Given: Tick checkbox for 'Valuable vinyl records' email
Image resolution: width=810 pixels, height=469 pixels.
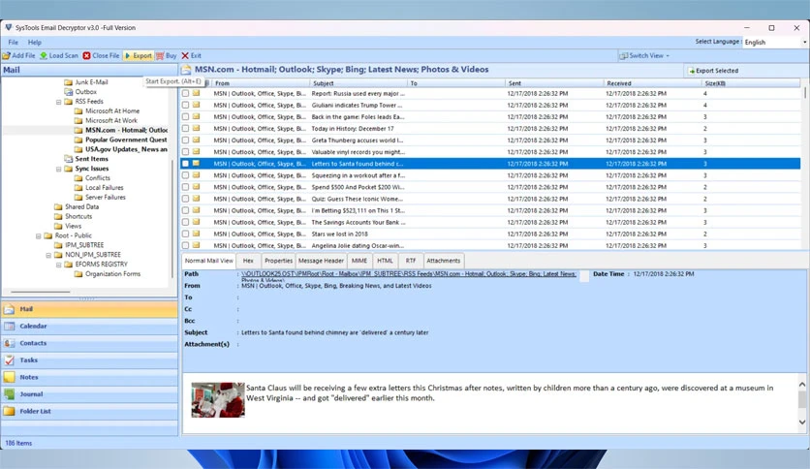Looking at the screenshot, I should (185, 152).
